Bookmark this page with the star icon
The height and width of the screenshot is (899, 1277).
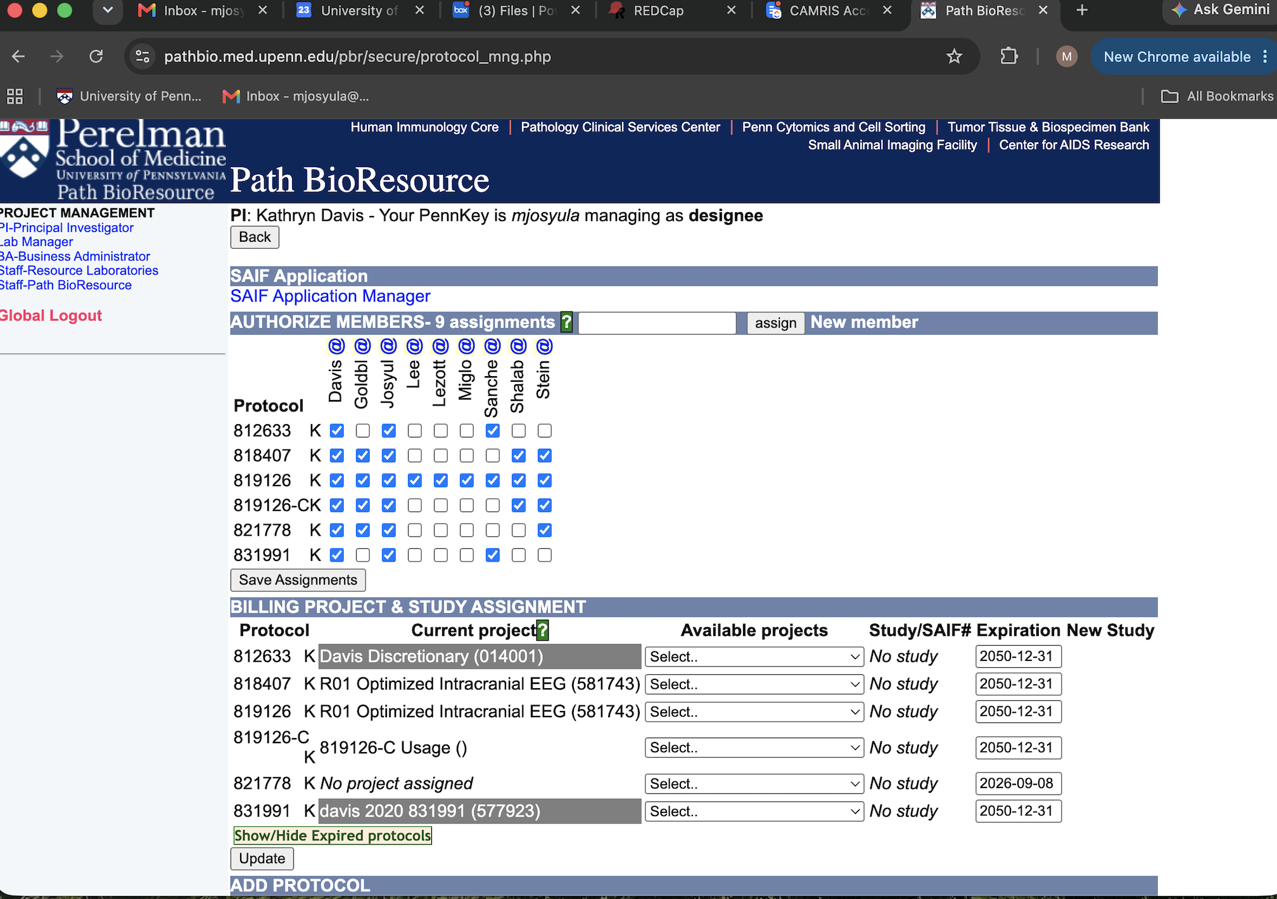954,56
